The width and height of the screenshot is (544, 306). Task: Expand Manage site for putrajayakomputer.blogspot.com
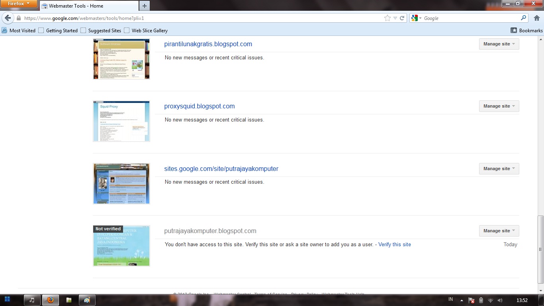tap(499, 231)
